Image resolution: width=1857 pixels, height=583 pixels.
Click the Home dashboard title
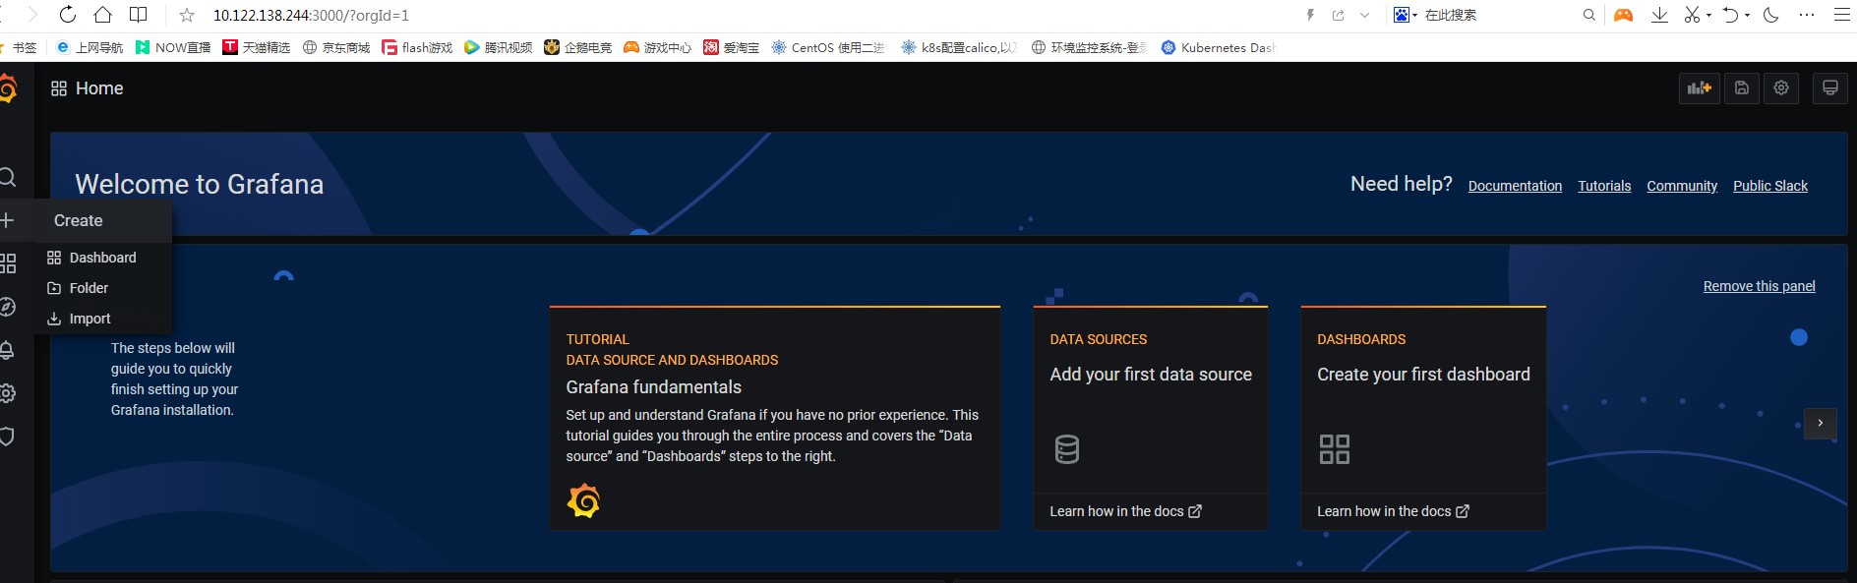pos(99,88)
